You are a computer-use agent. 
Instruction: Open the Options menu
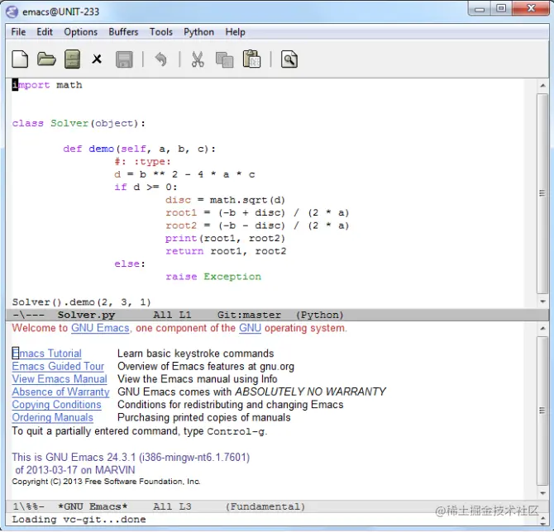coord(80,32)
